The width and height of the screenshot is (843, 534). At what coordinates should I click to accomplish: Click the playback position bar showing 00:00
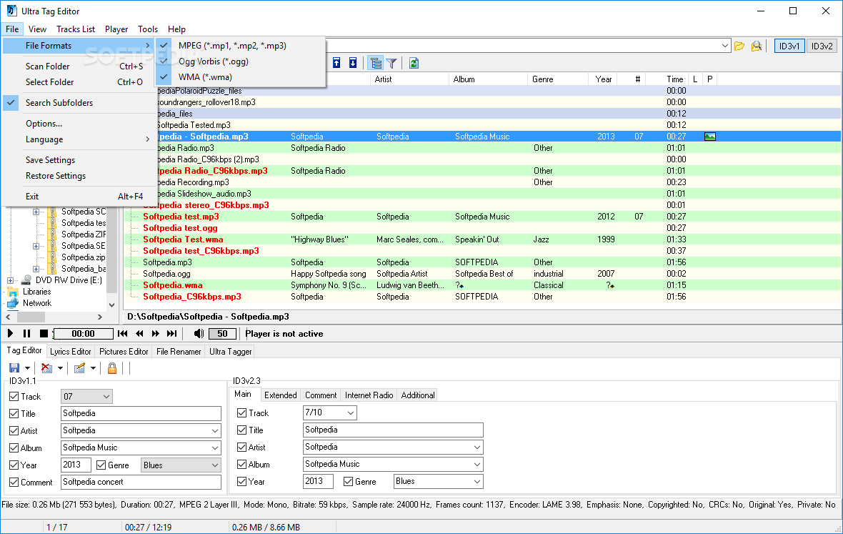pyautogui.click(x=84, y=334)
